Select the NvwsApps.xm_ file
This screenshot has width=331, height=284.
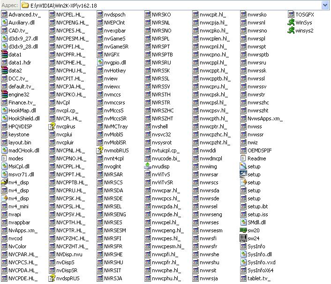(261, 118)
